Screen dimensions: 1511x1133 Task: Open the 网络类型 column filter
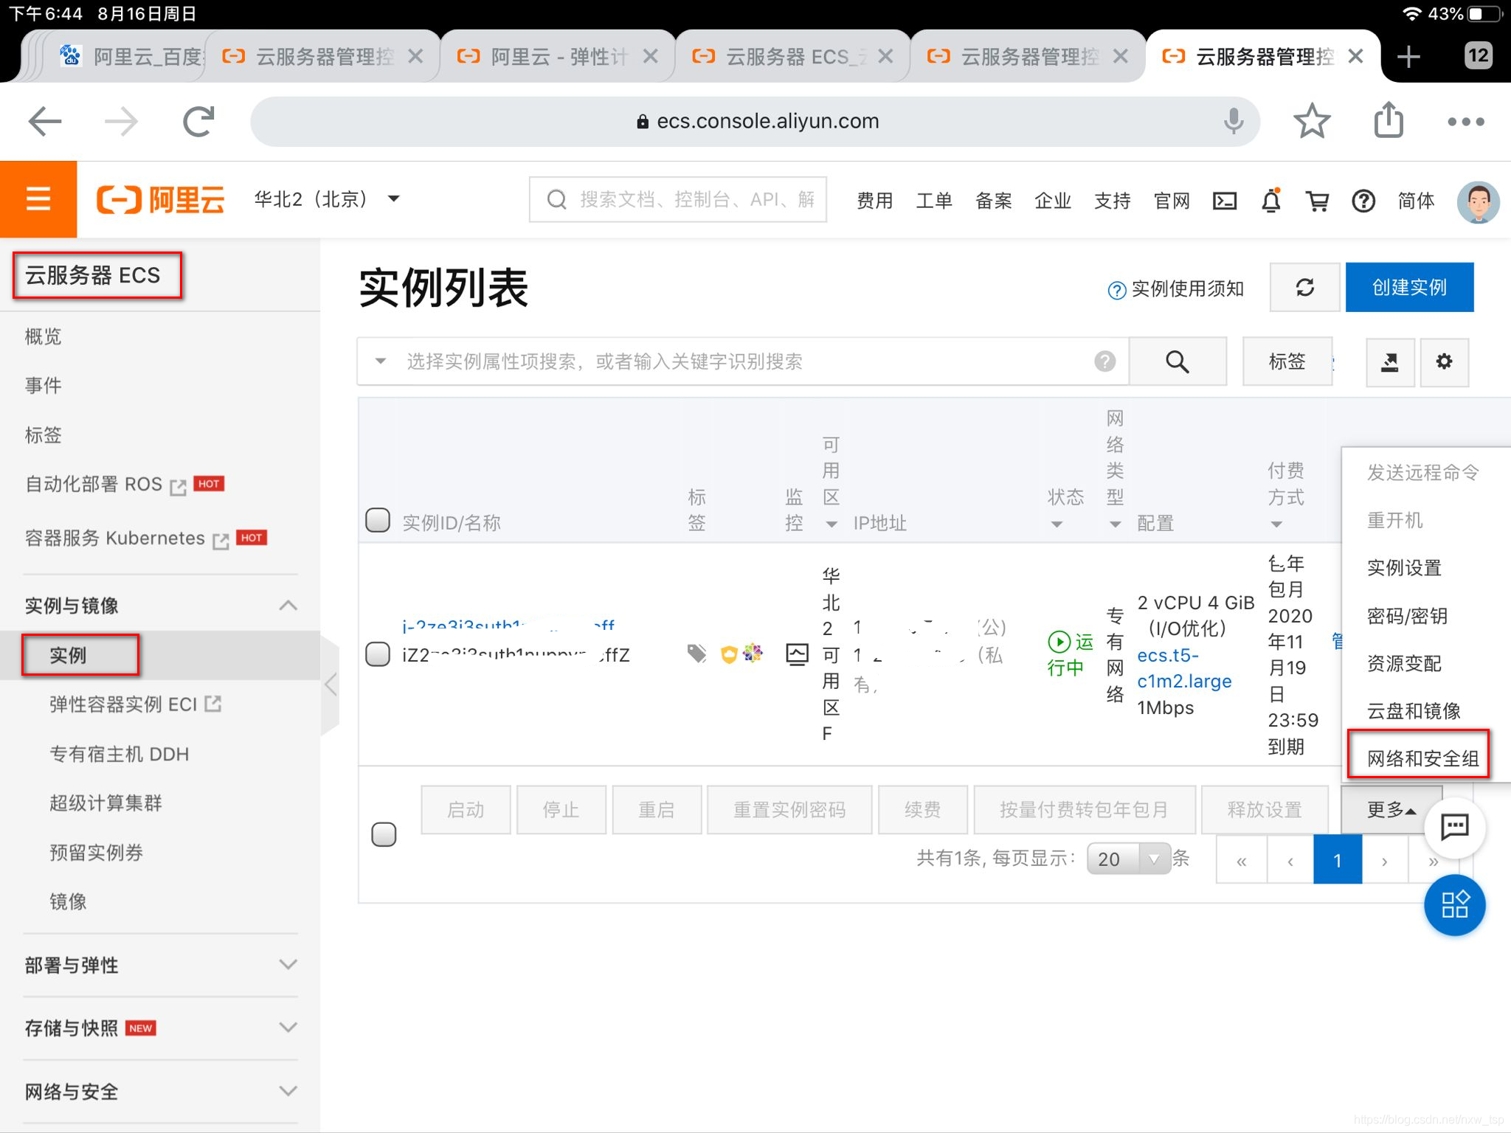click(x=1116, y=524)
